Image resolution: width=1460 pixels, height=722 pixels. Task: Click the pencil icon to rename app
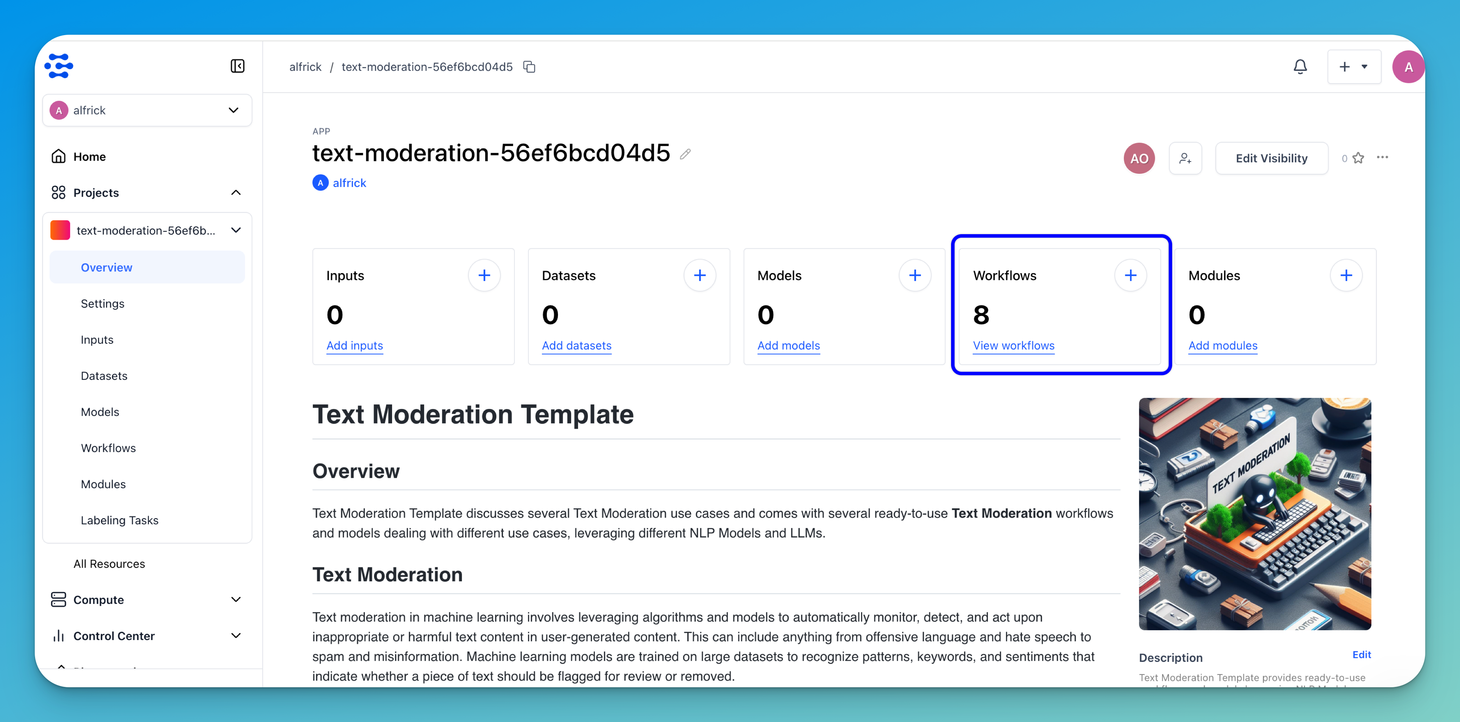click(x=685, y=154)
